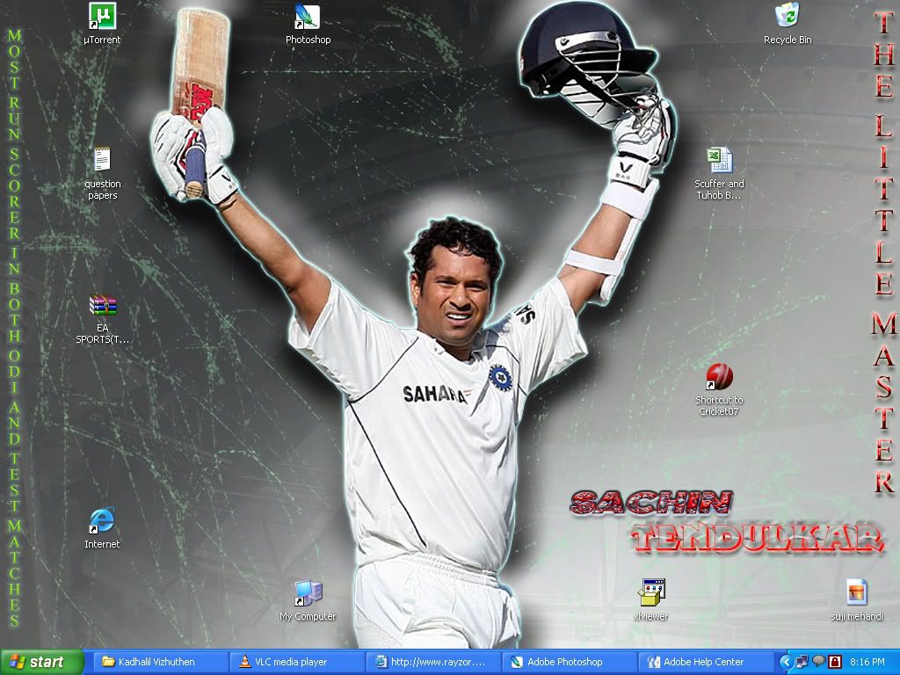Switch to VLC media player in taskbar
Screen dimensions: 900x675
click(x=297, y=662)
